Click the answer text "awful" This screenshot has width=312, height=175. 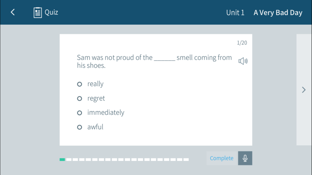pos(95,127)
